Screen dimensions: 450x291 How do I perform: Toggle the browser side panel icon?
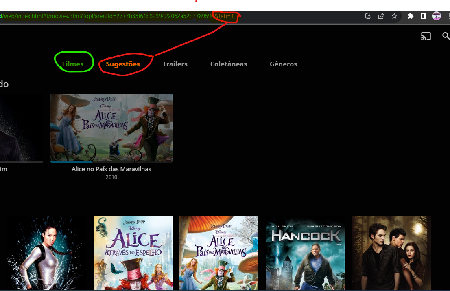tap(423, 16)
